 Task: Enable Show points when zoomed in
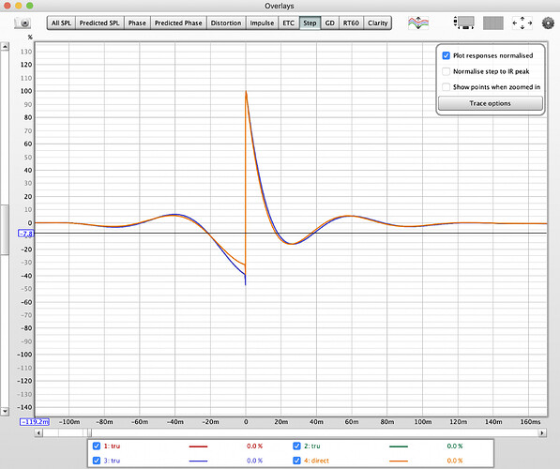click(446, 87)
